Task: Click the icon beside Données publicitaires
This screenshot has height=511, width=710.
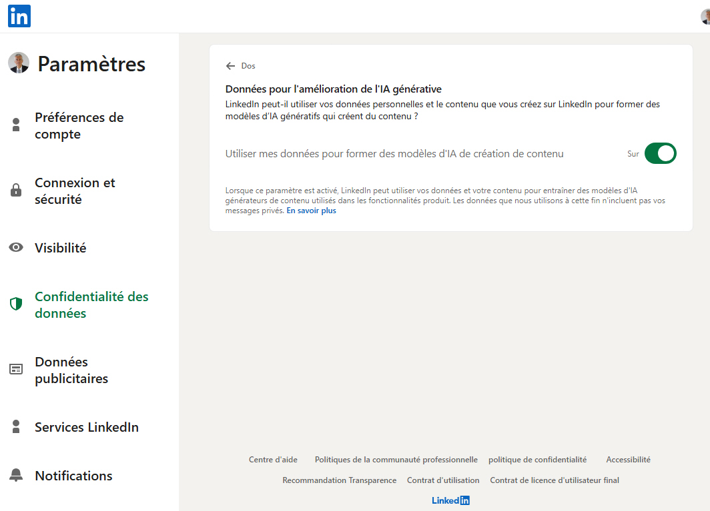Action: click(x=16, y=369)
